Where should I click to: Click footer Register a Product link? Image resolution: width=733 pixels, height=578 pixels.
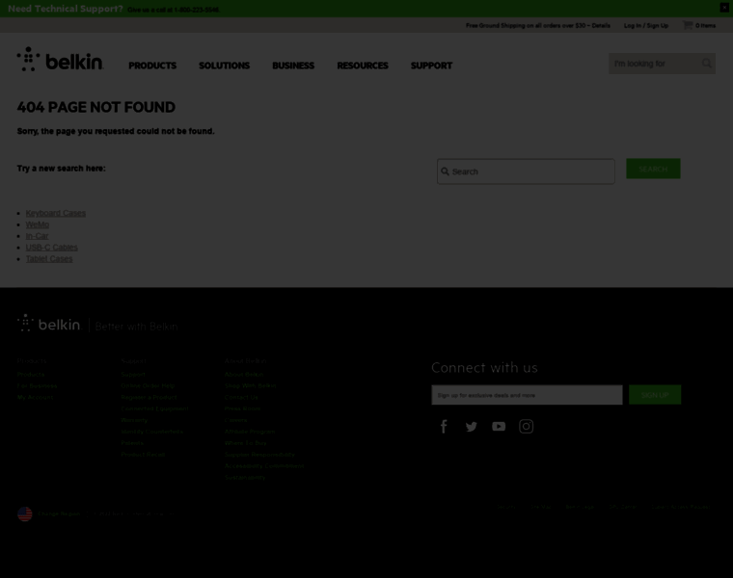[149, 397]
